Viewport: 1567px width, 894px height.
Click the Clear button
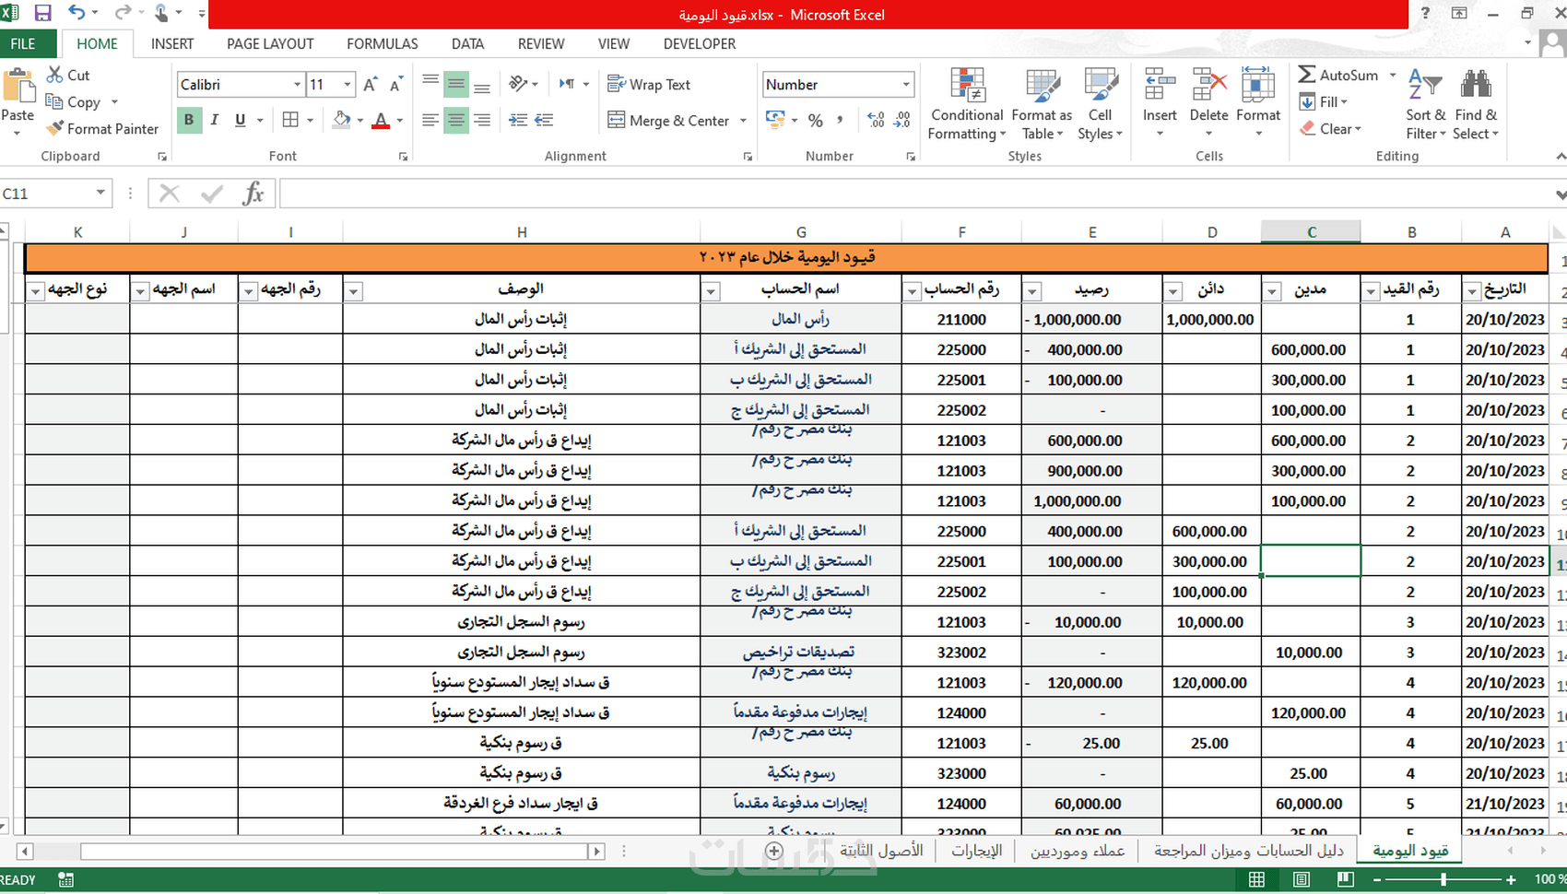click(x=1330, y=129)
